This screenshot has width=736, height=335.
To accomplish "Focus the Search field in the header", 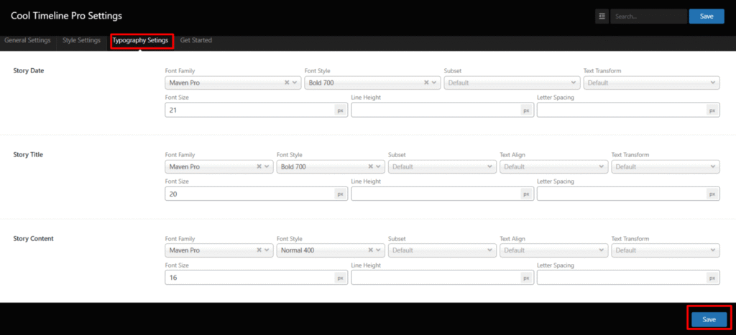I will pos(648,16).
